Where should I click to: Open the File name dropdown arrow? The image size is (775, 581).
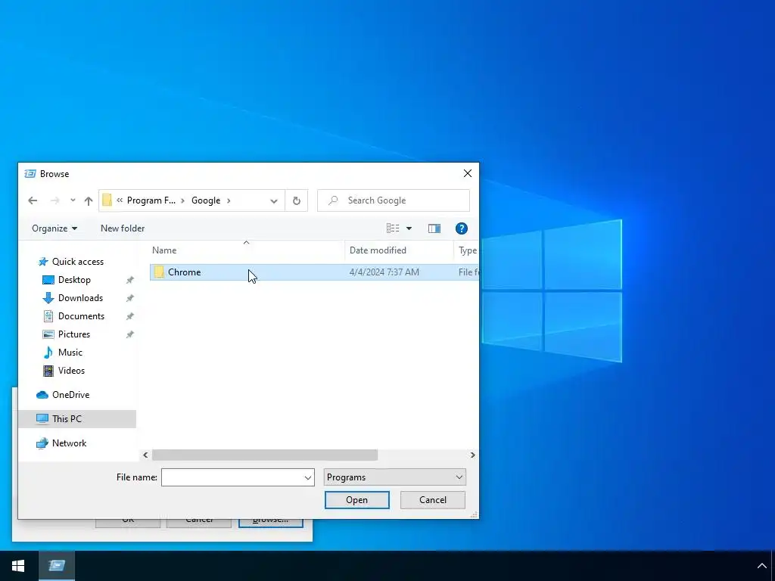pos(308,477)
